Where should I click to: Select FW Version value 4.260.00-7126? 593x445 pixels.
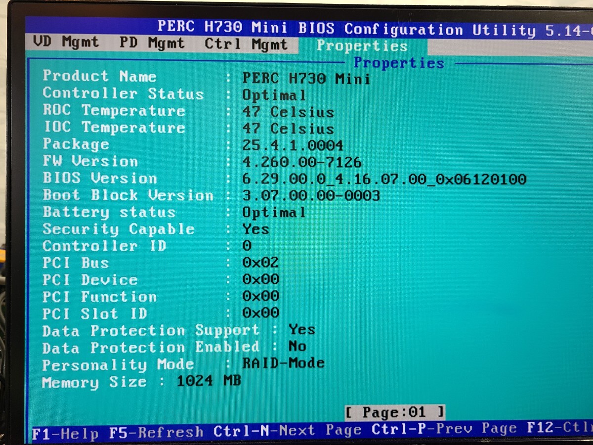pyautogui.click(x=302, y=162)
